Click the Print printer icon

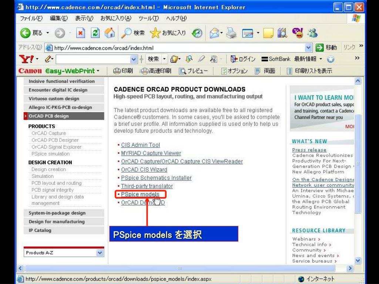(231, 33)
